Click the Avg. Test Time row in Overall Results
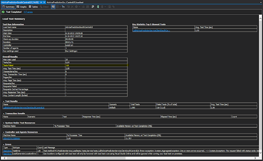 coord(65,69)
